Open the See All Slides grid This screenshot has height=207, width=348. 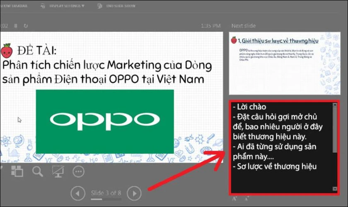pos(17,171)
